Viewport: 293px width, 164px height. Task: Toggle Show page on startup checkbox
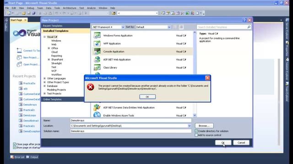click(x=15, y=148)
